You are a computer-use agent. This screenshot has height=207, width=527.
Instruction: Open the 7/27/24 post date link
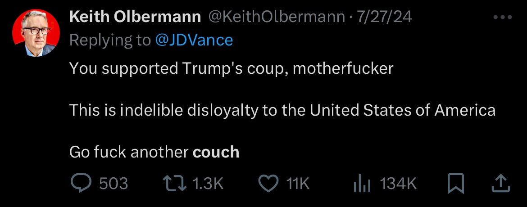point(384,17)
